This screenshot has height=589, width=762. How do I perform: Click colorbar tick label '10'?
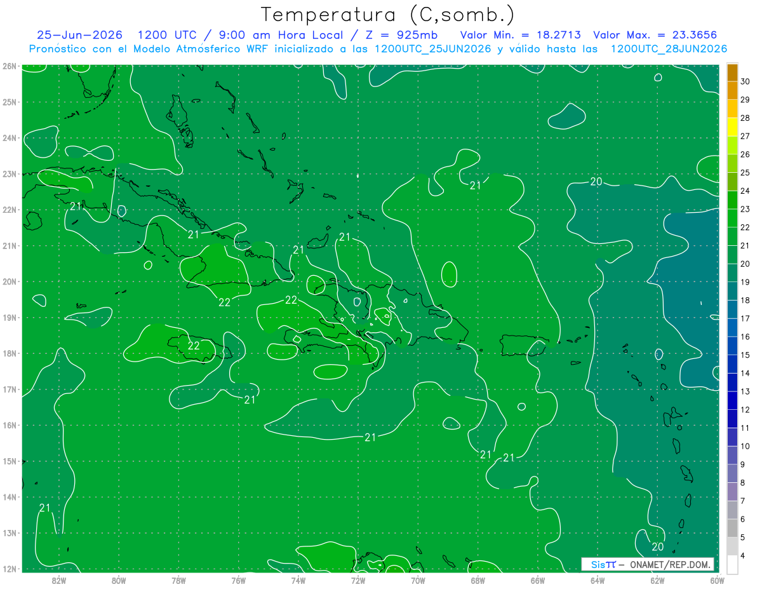tap(745, 446)
